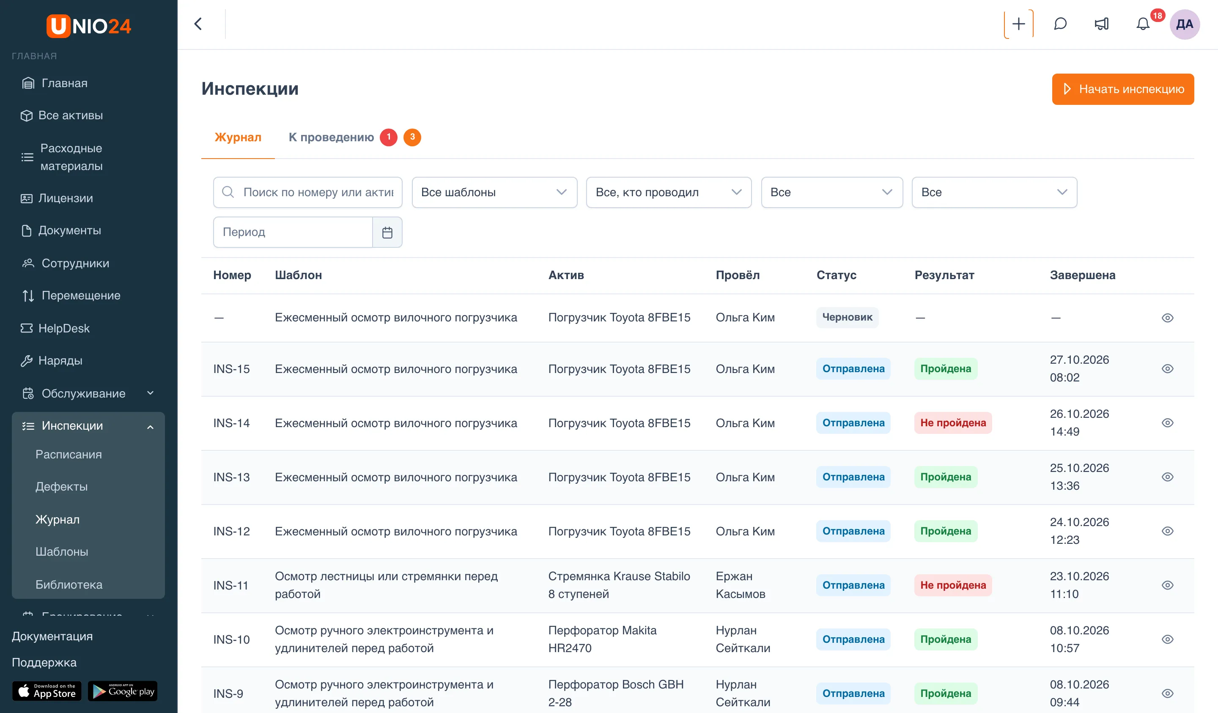This screenshot has width=1218, height=713.
Task: Open HelpDesk in sidebar
Action: pos(55,328)
